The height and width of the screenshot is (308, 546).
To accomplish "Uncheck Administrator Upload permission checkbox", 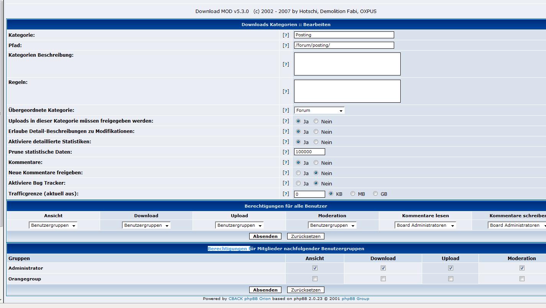I will coord(451,268).
